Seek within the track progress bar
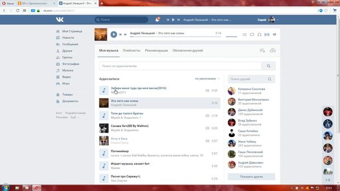This screenshot has width=340, height=191. (x=175, y=37)
